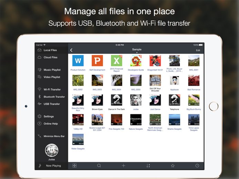Click the Settings gear icon
Viewport: 239px width, 179px height.
(x=39, y=116)
